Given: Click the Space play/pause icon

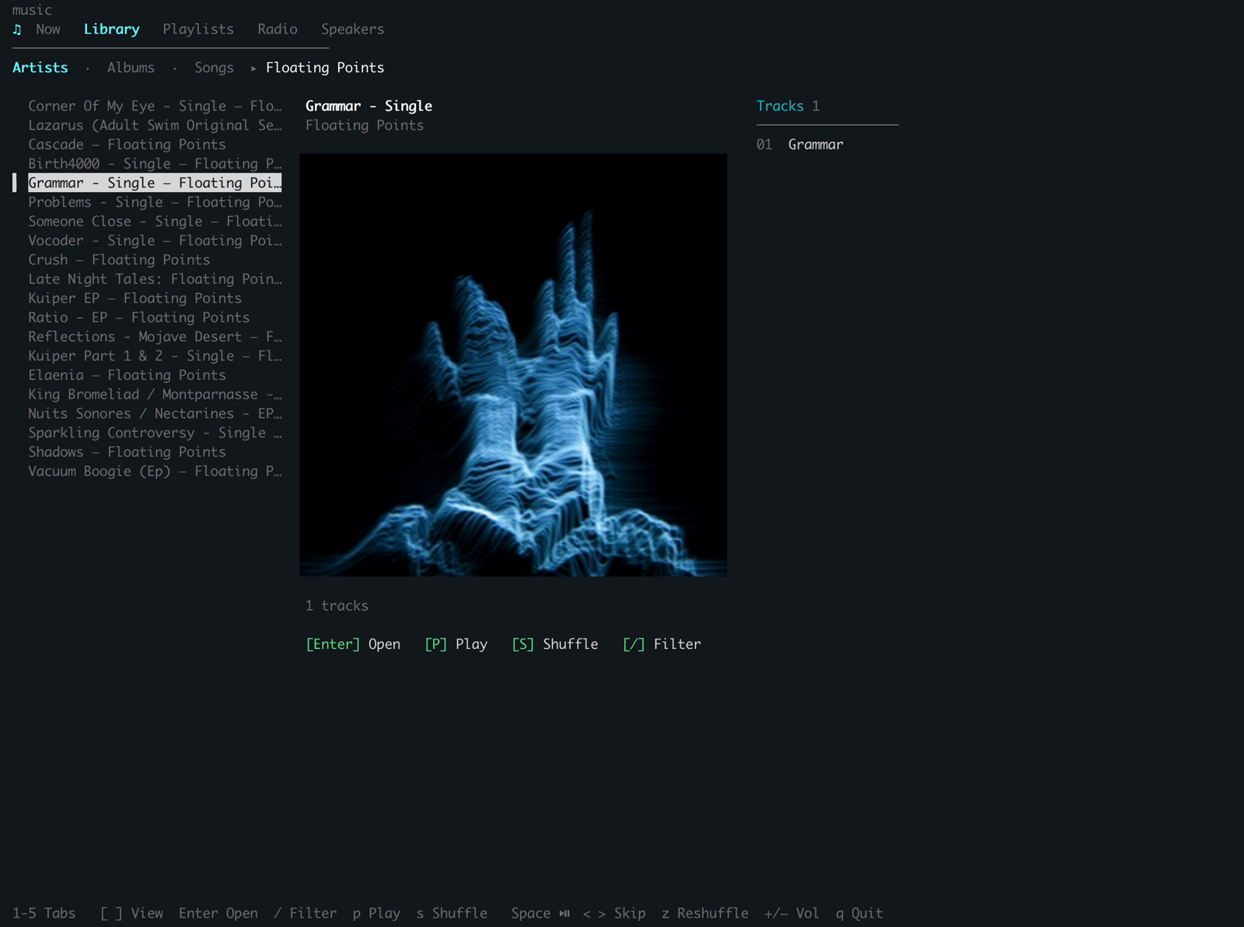Looking at the screenshot, I should point(564,914).
